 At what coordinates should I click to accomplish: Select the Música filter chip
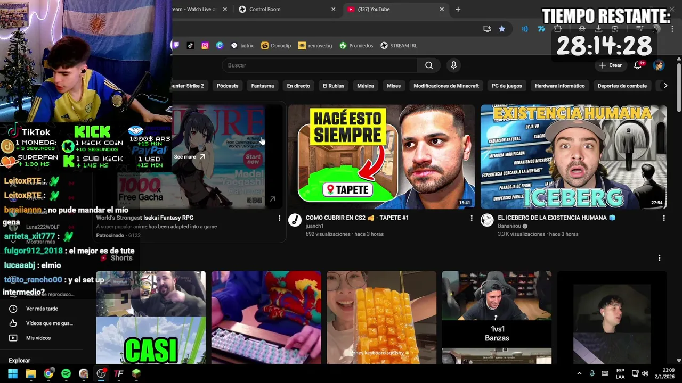pyautogui.click(x=366, y=86)
